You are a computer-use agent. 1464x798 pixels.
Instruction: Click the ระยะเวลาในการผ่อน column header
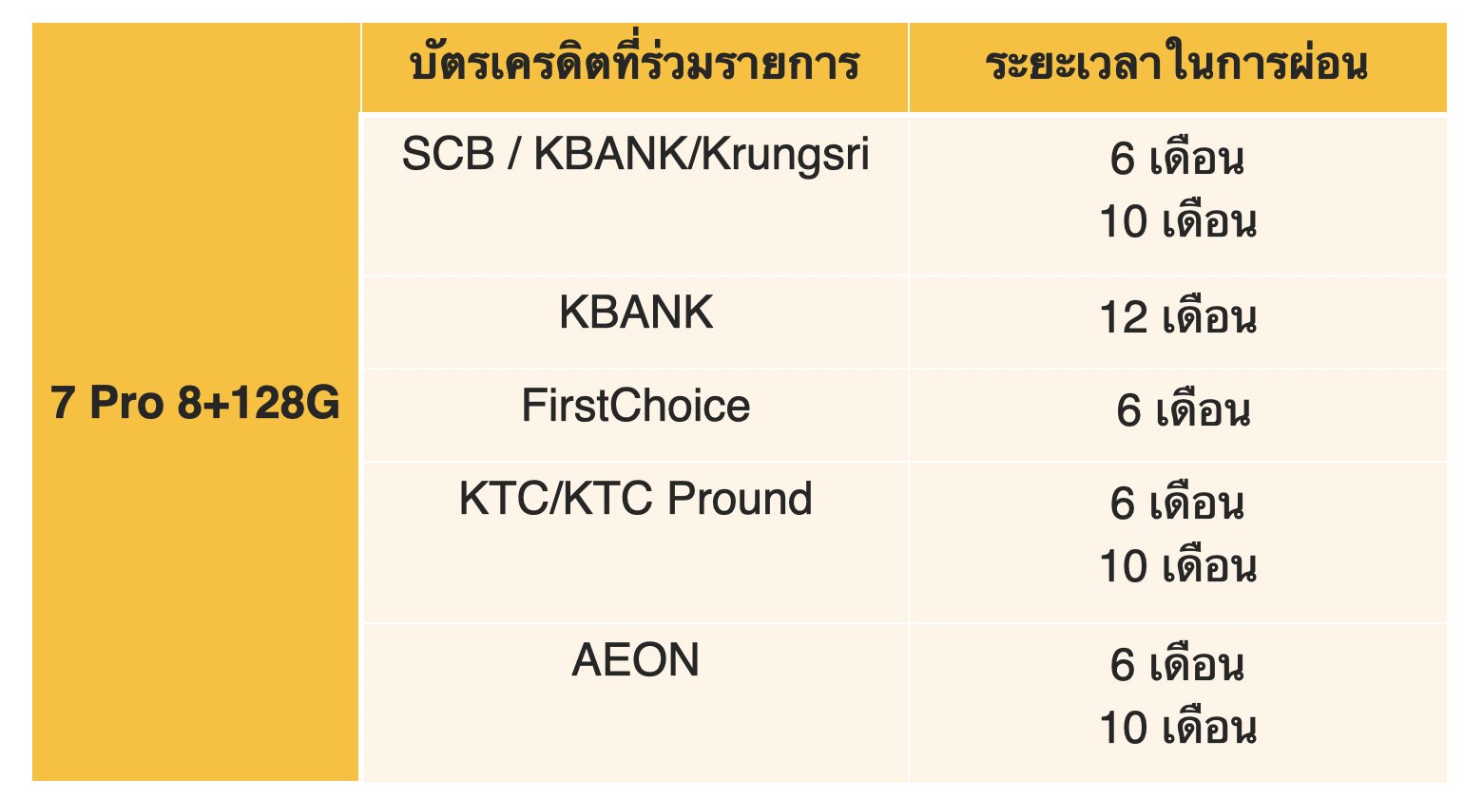[x=1177, y=66]
